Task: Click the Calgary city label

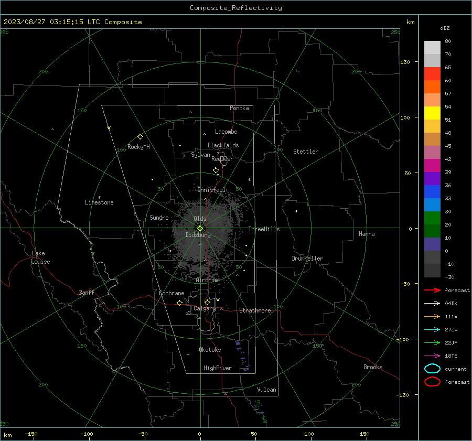Action: point(205,308)
